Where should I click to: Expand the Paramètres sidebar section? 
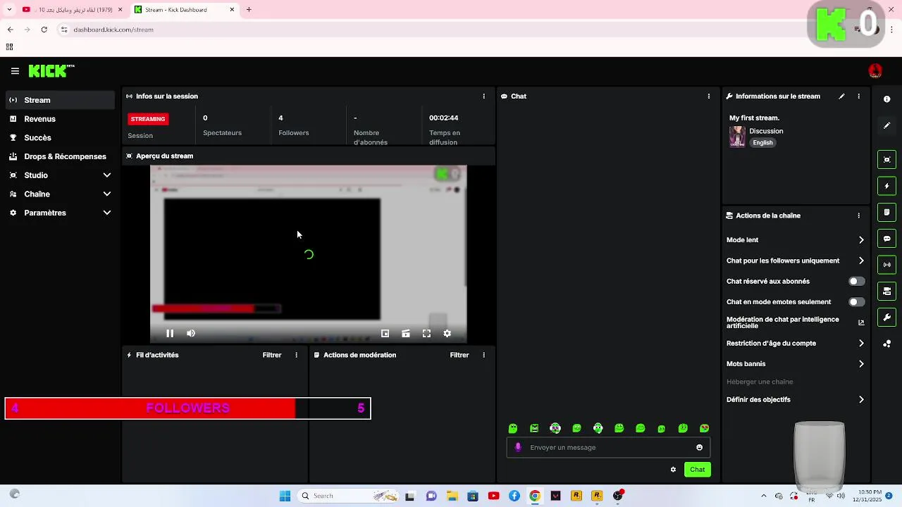point(107,213)
